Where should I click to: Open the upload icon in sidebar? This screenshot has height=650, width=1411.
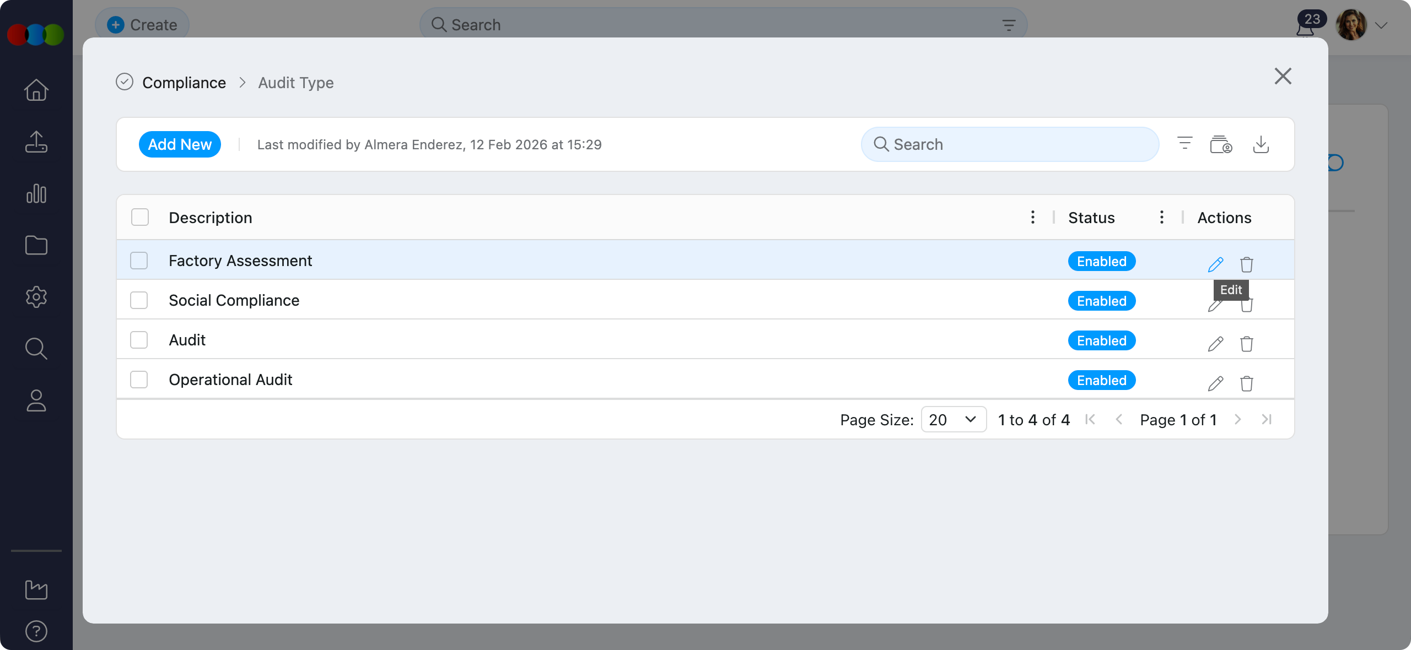pos(36,142)
